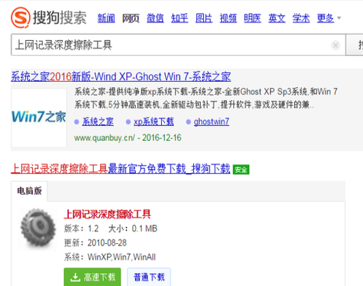Open 上网记录深度擦除工具 搜狗下载 result title
The width and height of the screenshot is (363, 286).
click(120, 169)
